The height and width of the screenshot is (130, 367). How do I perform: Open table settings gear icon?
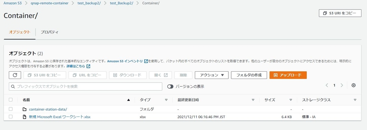click(x=354, y=85)
